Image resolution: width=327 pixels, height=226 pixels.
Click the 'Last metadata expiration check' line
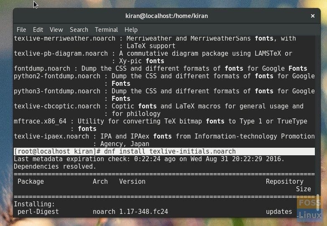(x=149, y=159)
